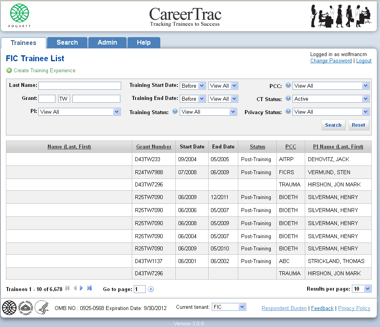Click the help icon next to Training Status
Screen dimensions: 380x327
coord(175,112)
